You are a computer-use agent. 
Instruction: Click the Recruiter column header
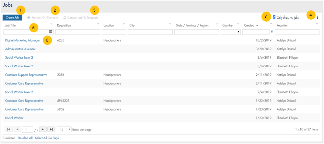tap(282, 25)
